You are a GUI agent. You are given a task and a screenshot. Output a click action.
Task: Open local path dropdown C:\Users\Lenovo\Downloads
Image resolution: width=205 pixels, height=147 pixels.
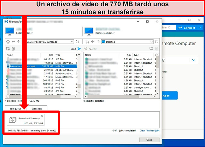pos(72,42)
